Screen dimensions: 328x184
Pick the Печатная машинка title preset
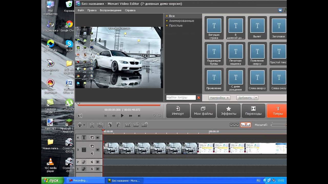236,54
